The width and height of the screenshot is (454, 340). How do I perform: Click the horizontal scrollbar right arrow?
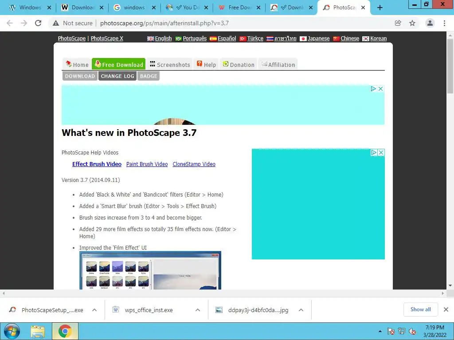pos(443,293)
